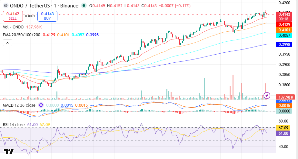Click the RSI 80.00 axis label
Screen dimensions: 298x159
click(x=283, y=121)
